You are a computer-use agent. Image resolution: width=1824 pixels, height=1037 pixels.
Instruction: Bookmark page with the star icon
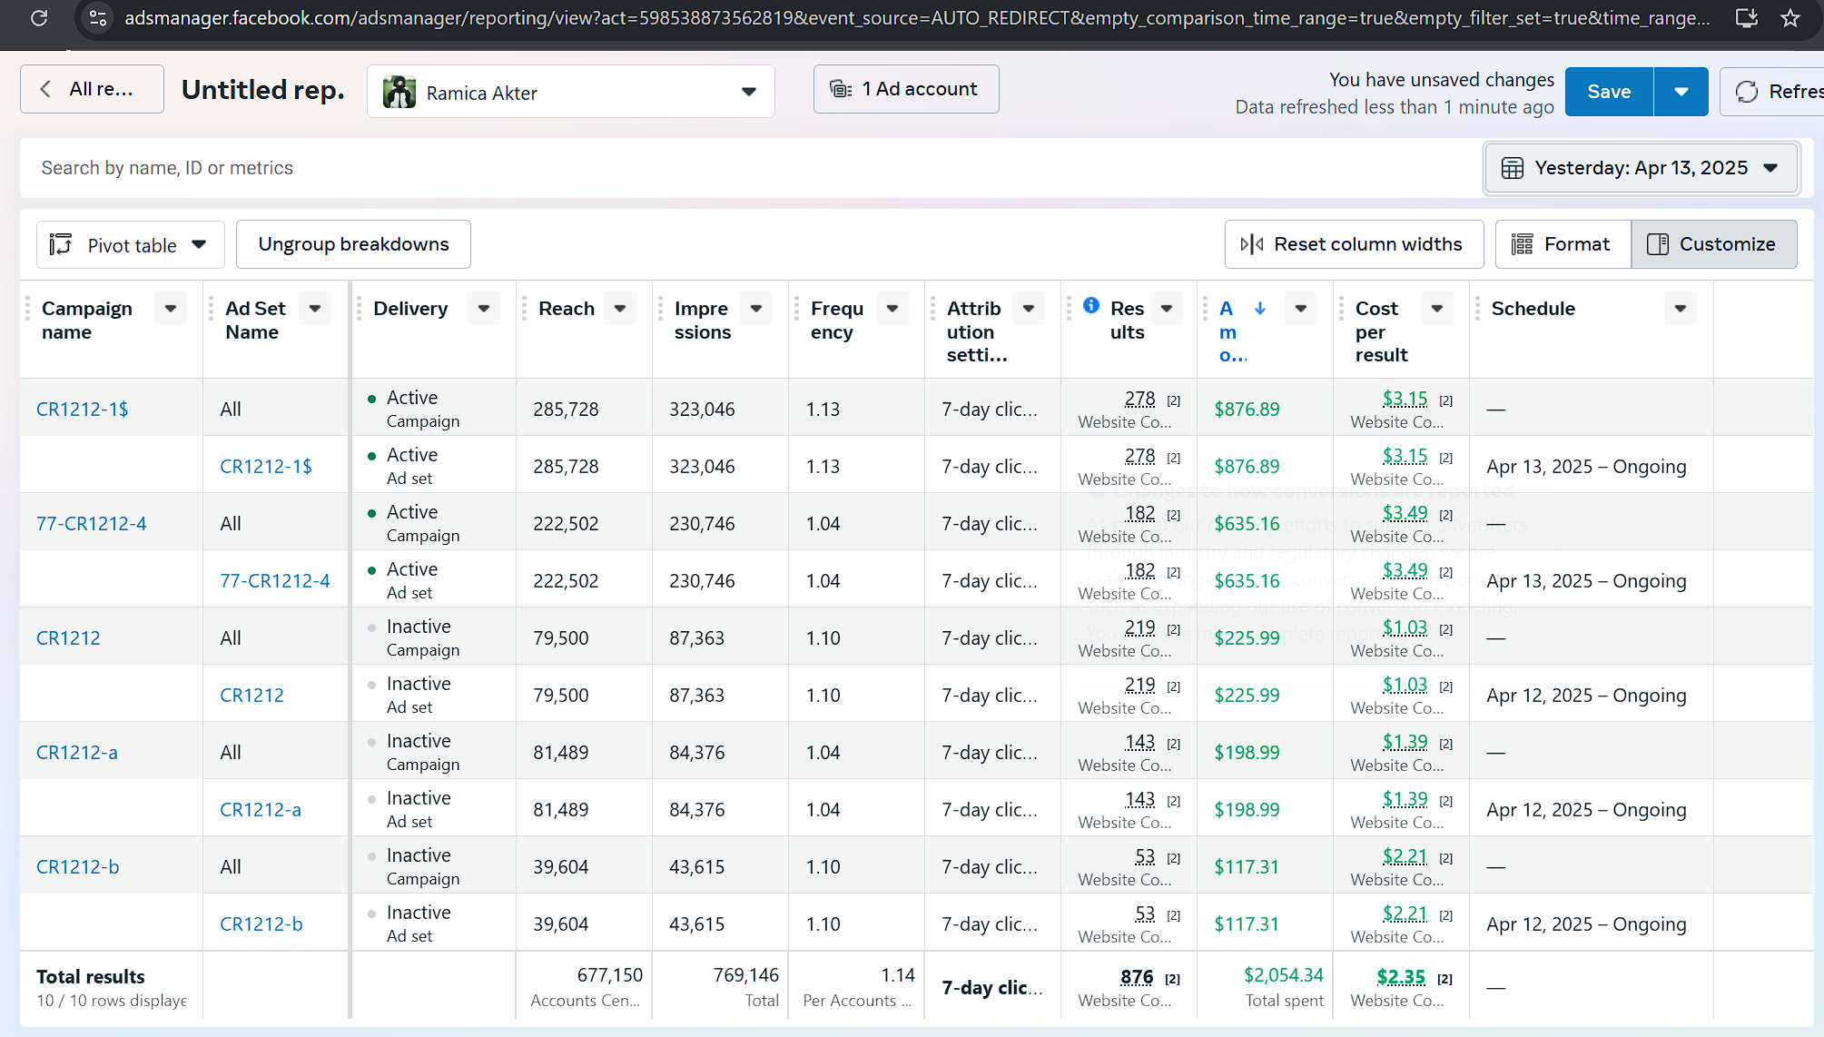tap(1790, 17)
